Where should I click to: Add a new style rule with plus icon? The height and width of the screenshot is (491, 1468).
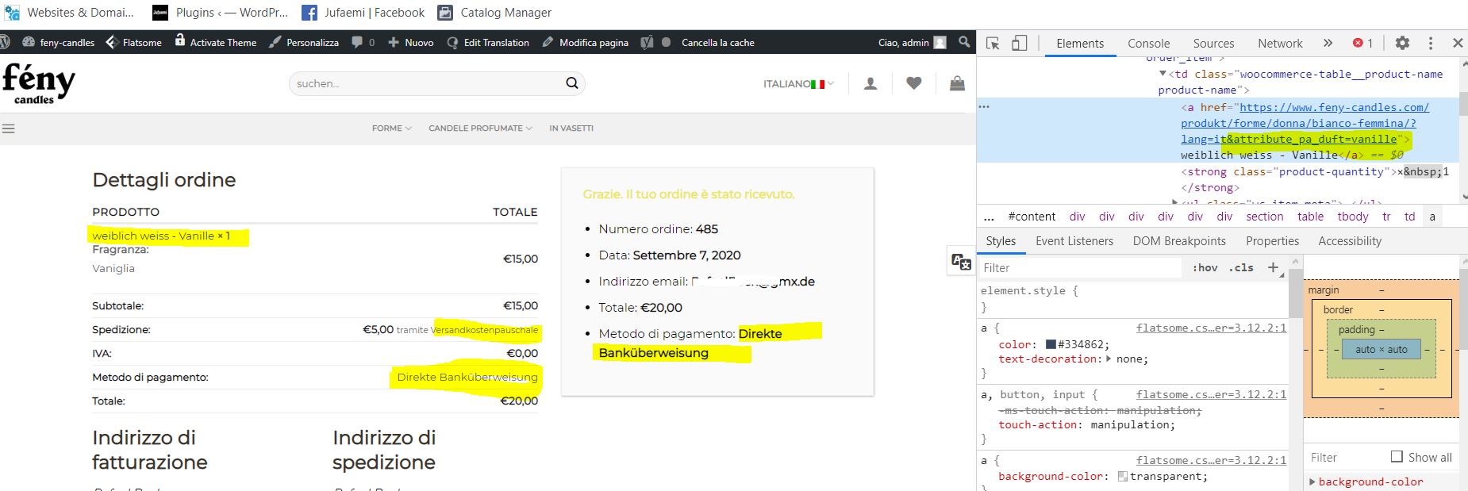pos(1273,268)
